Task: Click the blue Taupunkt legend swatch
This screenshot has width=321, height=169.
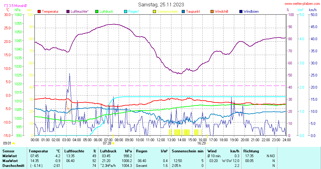Action: pyautogui.click(x=183, y=11)
